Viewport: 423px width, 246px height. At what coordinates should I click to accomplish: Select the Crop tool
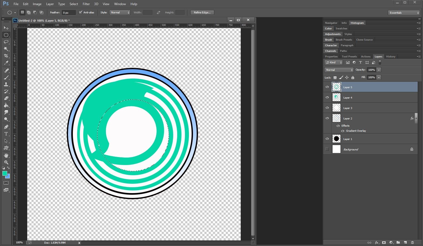click(6, 56)
